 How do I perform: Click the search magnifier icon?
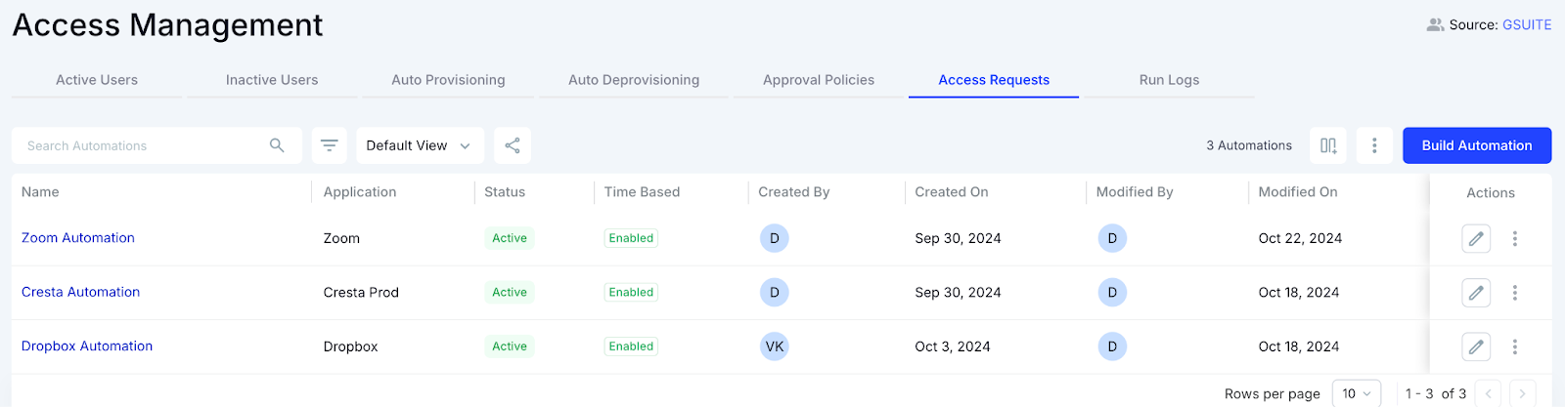coord(277,145)
